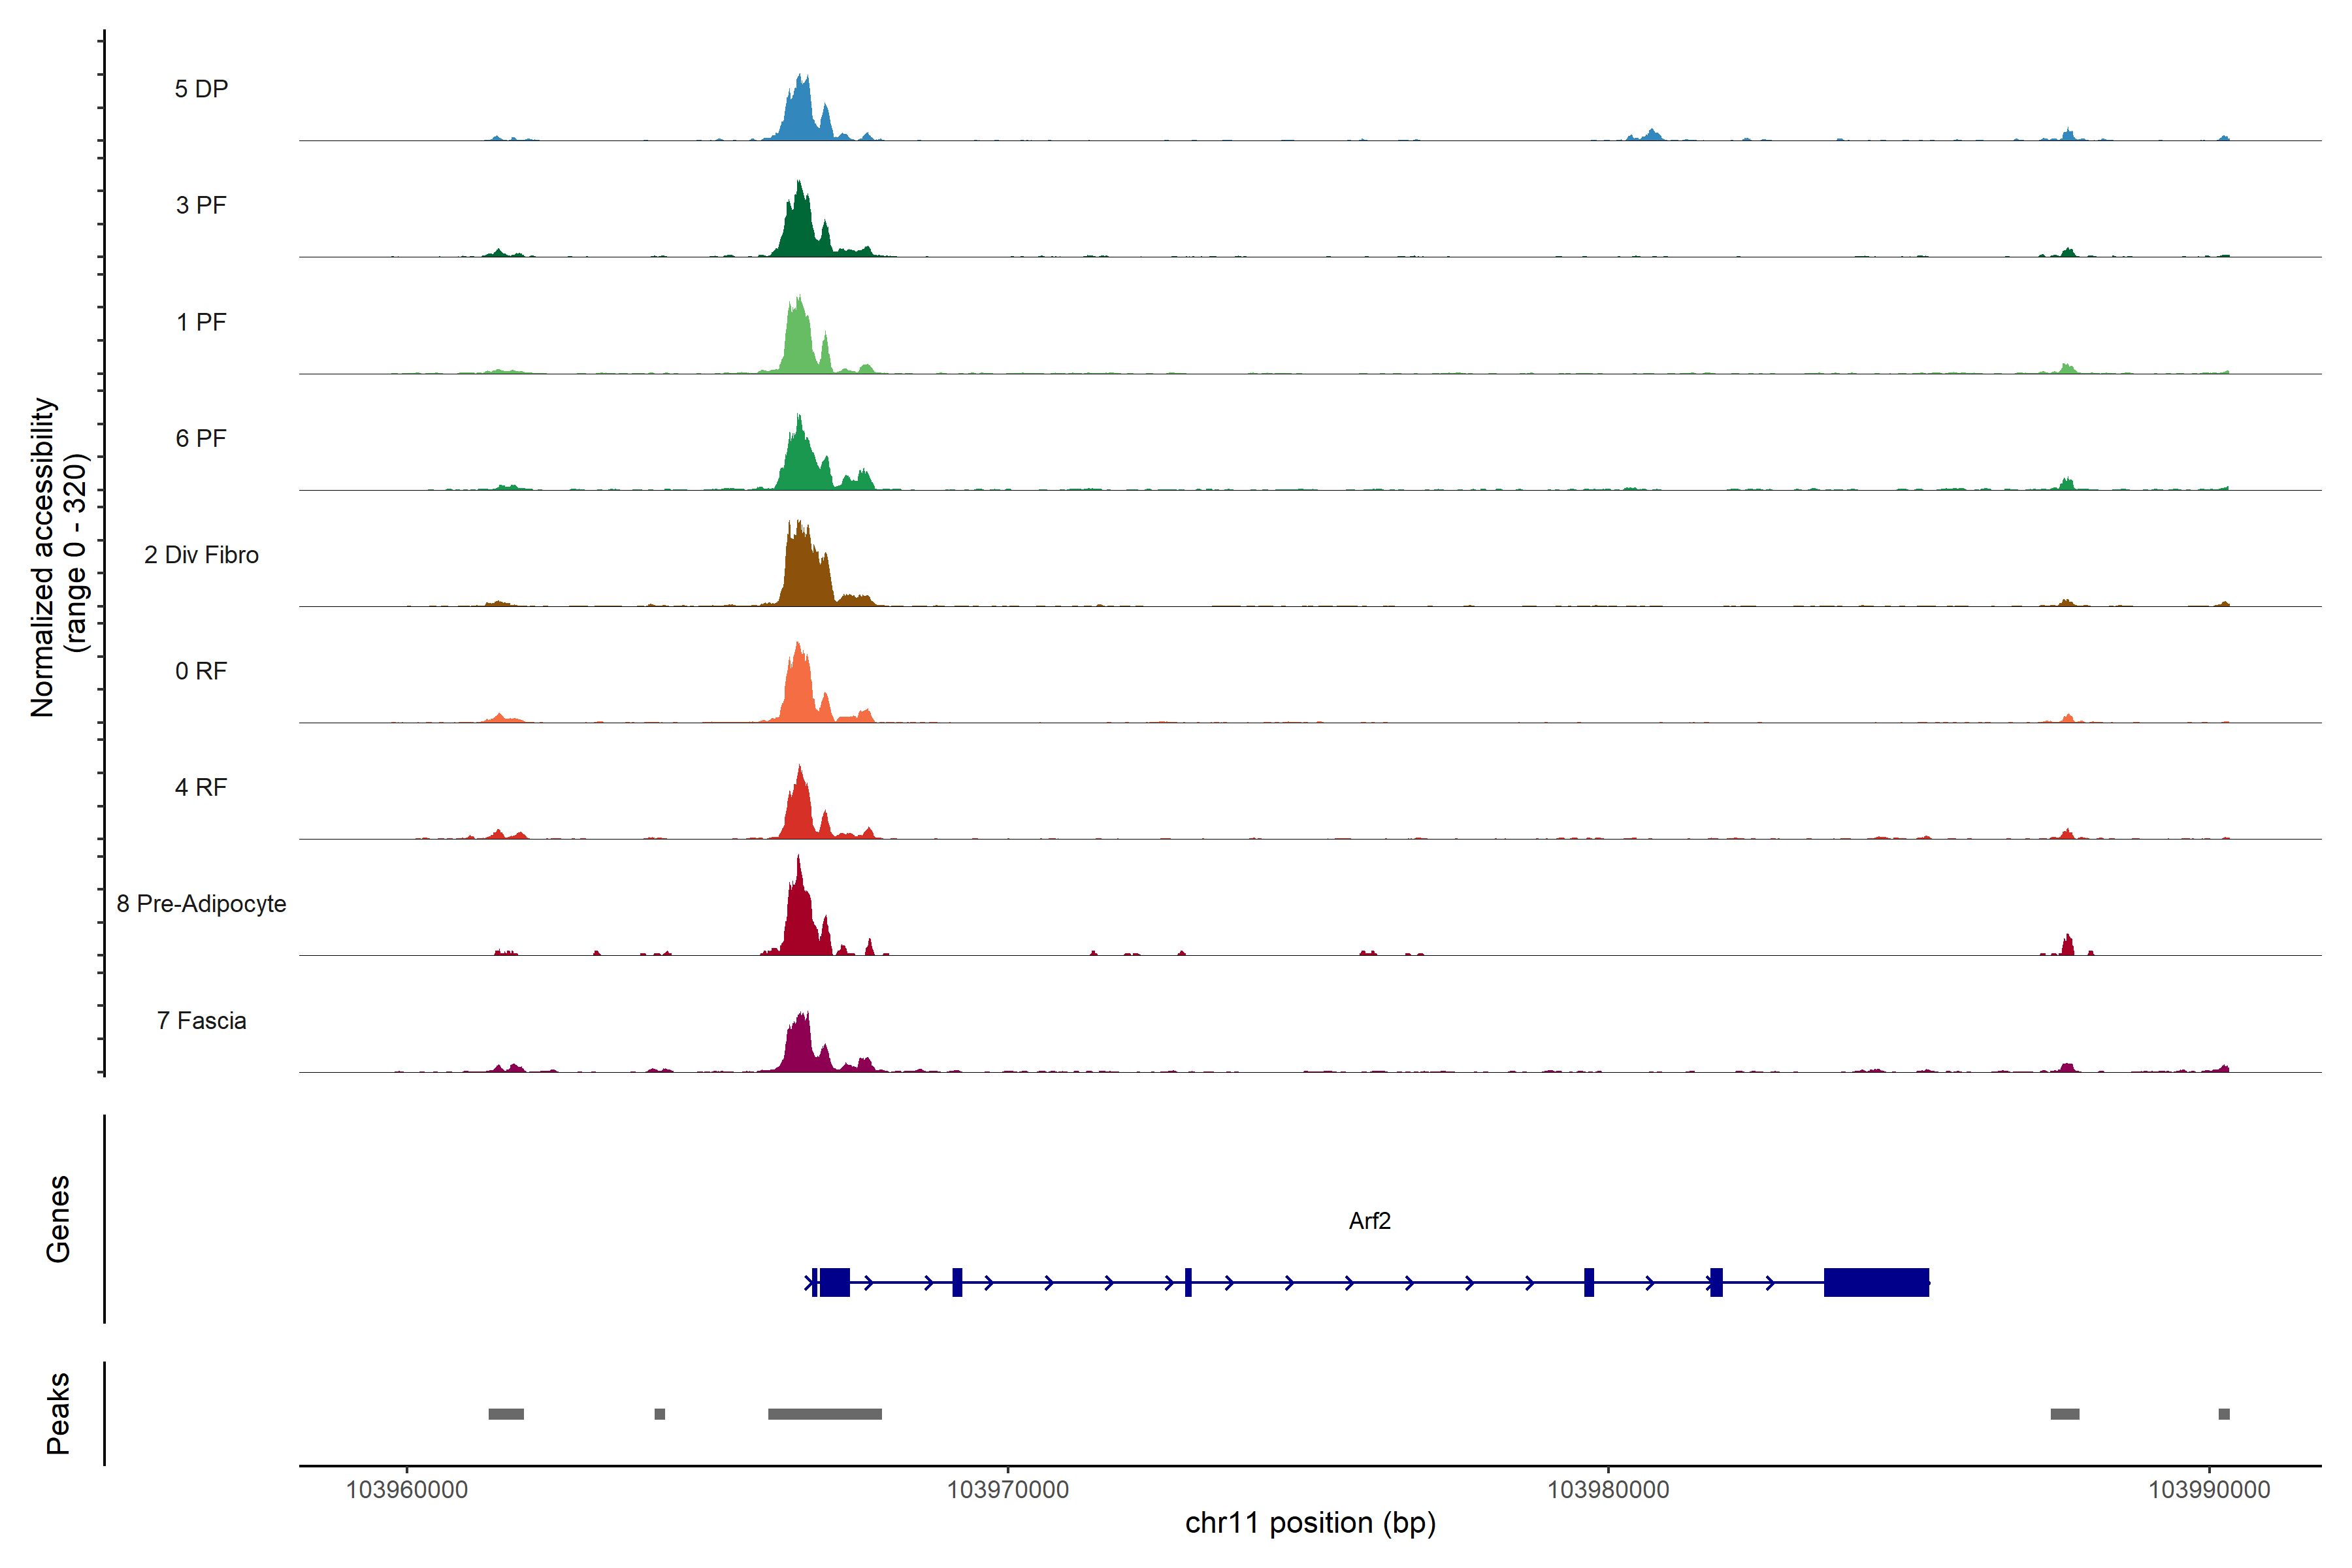
Task: Click the chr11 position (bp) axis title
Action: pos(1310,1523)
